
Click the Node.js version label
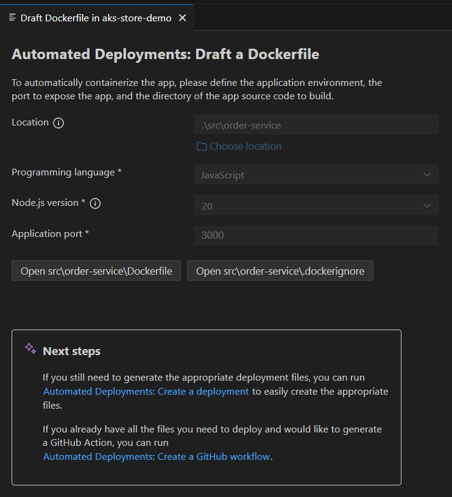click(49, 203)
